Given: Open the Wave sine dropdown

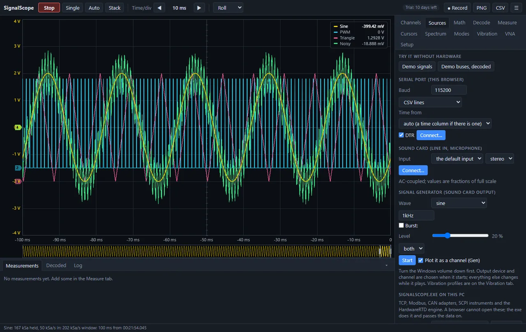Looking at the screenshot, I should pos(459,203).
